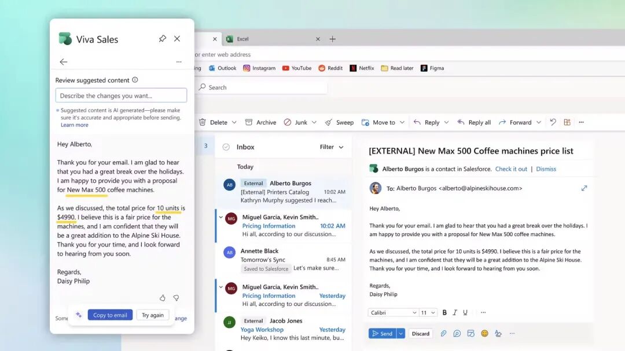Screen dimensions: 625x351
Task: Close the Excel browser tab
Action: pyautogui.click(x=318, y=39)
